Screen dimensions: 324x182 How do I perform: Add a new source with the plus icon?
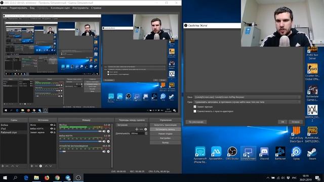click(32, 166)
